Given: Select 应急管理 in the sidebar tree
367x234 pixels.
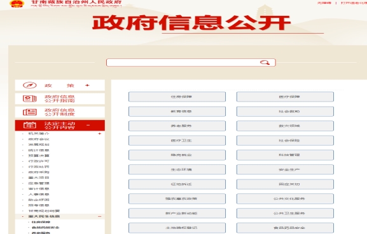Looking at the screenshot, I should coord(39,183).
